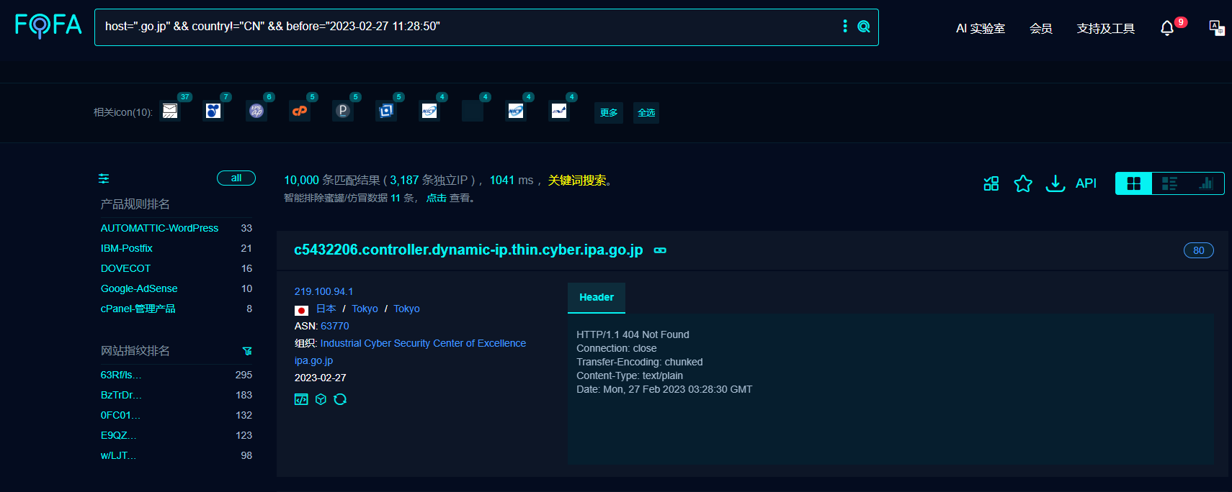Click the refresh icon under result date
This screenshot has width=1232, height=492.
tap(340, 399)
